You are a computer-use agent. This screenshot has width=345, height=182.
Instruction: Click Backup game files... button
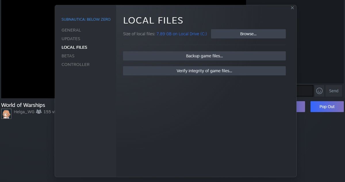(204, 56)
